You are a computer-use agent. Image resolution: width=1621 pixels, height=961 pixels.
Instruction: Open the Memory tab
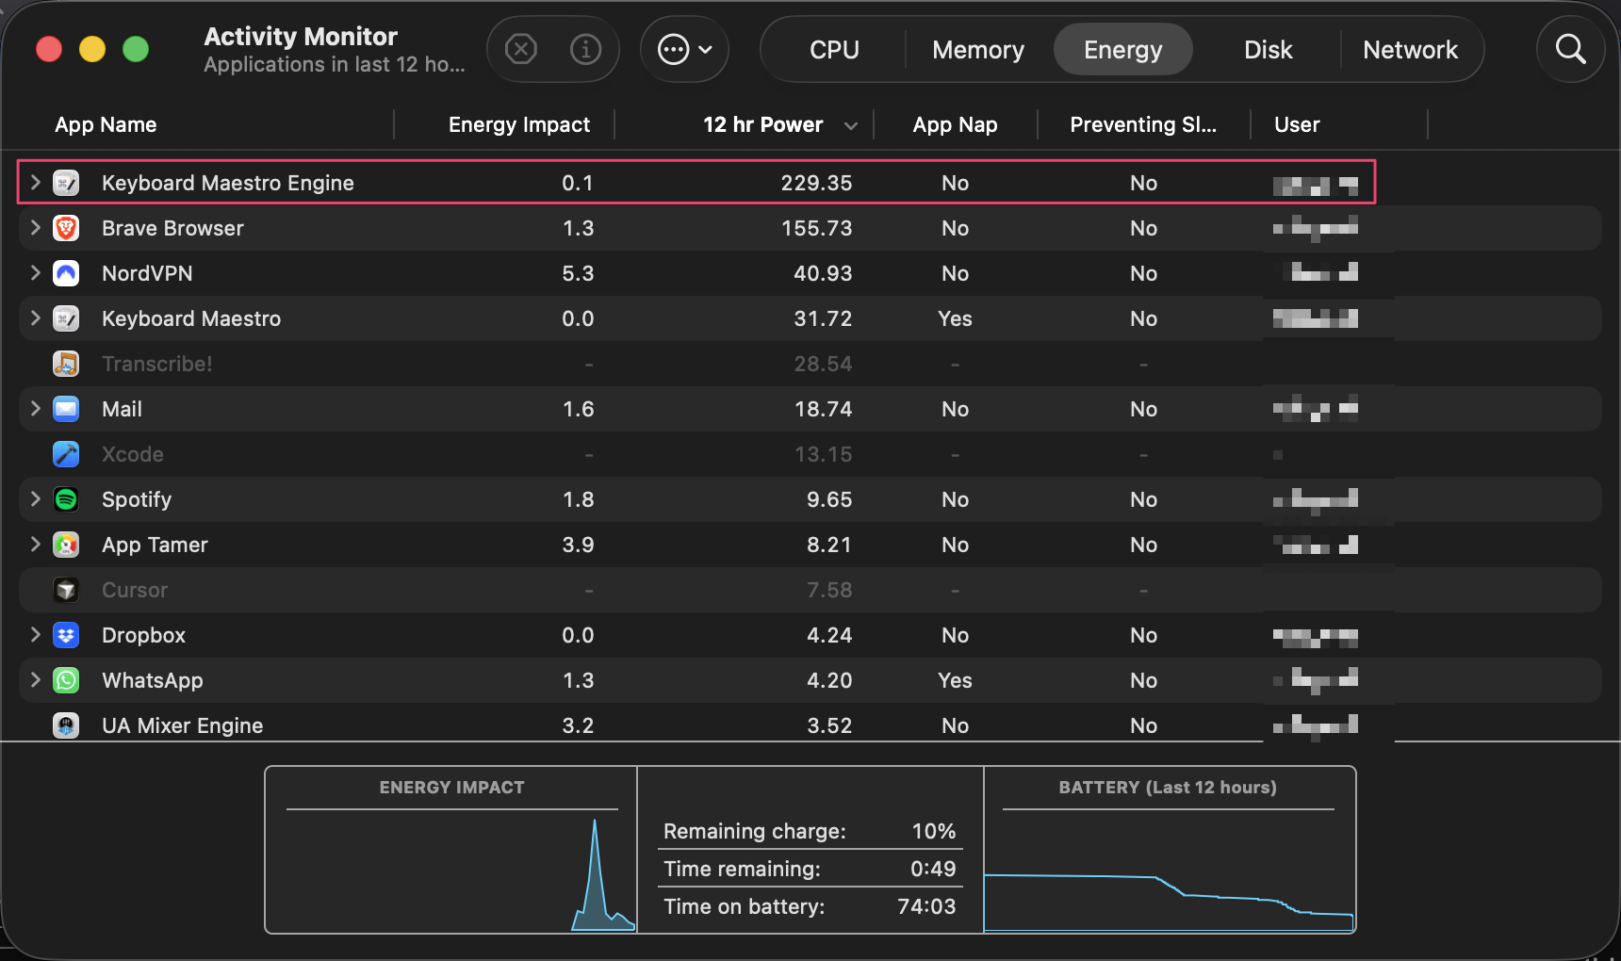click(978, 49)
